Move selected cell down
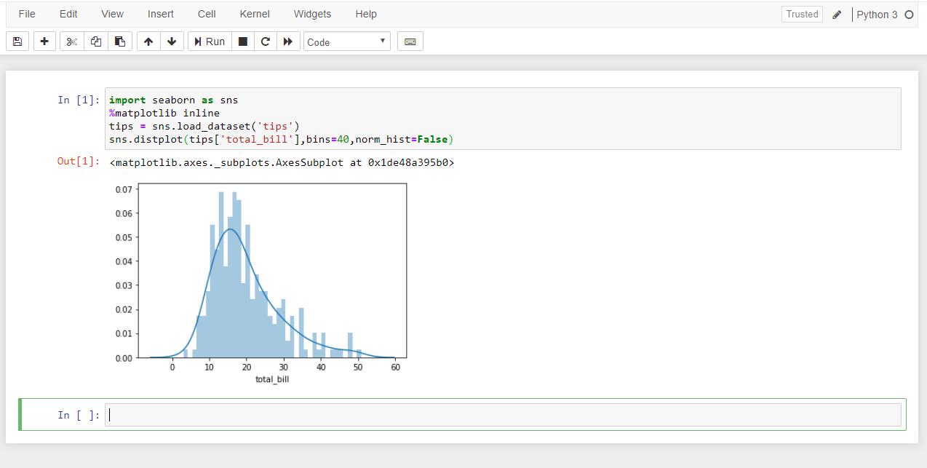Screen dimensions: 927x468 172,41
